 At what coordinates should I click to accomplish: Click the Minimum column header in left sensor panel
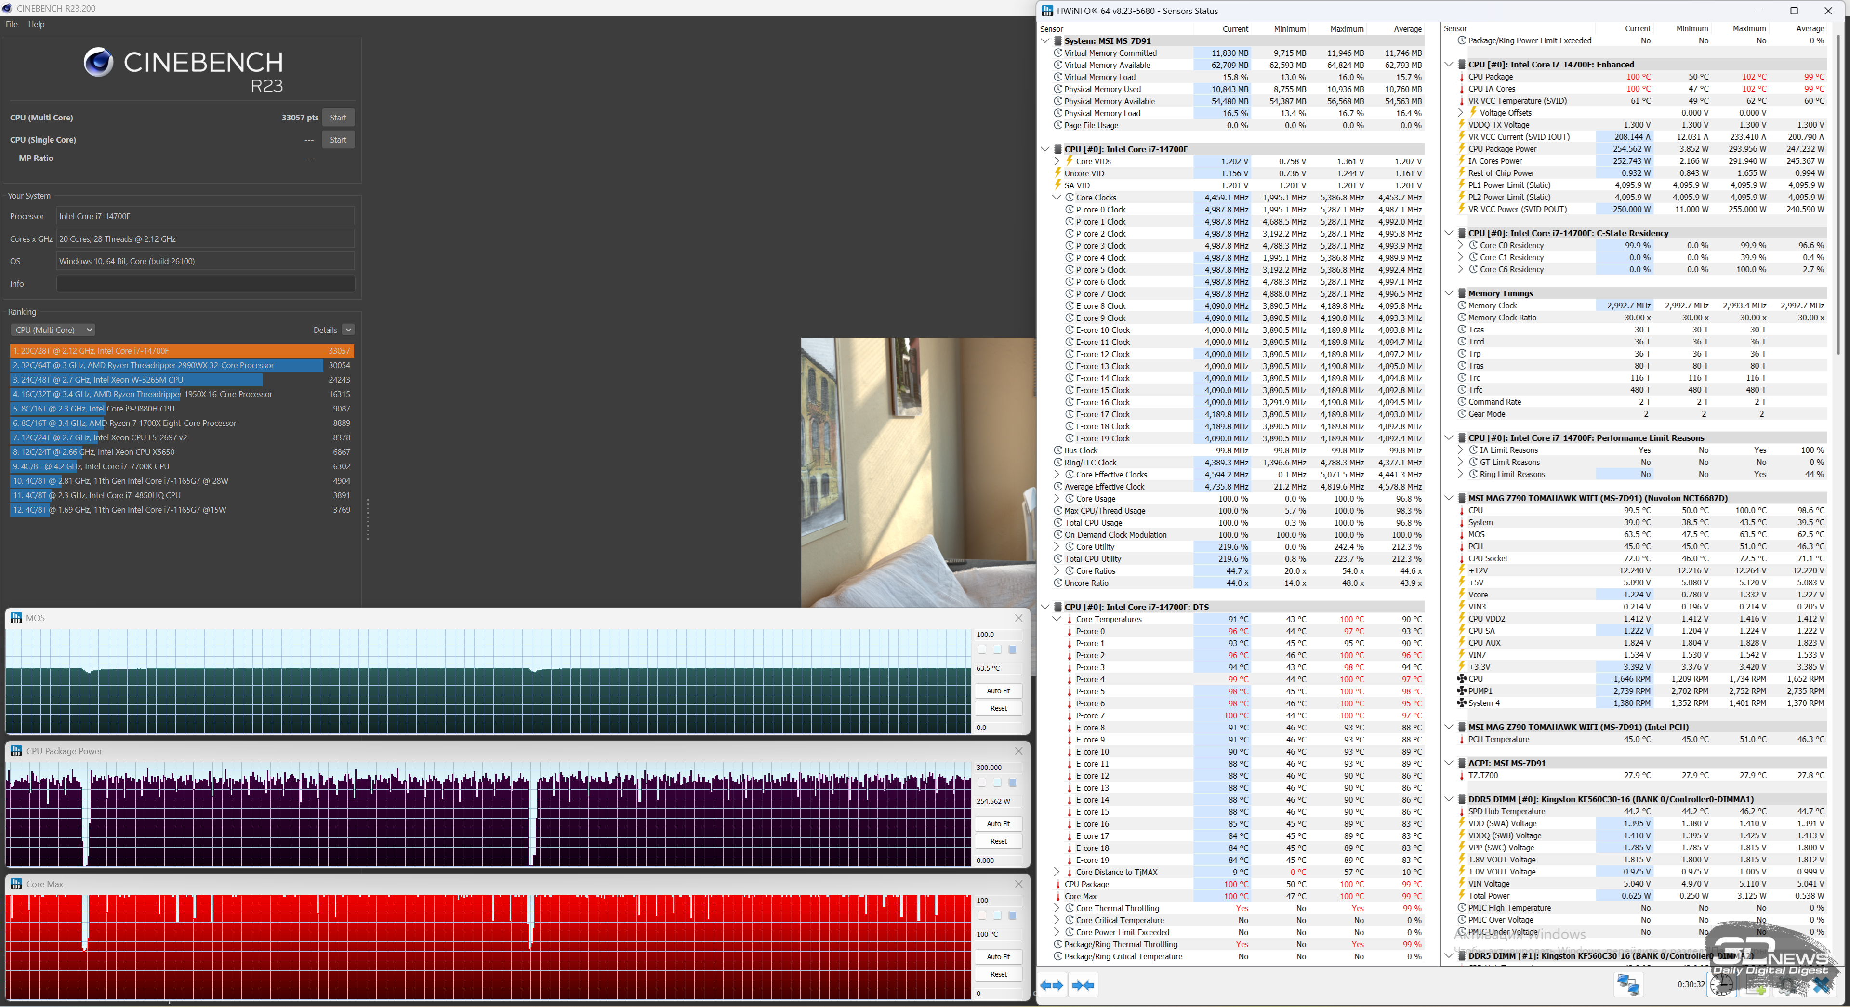(x=1290, y=29)
